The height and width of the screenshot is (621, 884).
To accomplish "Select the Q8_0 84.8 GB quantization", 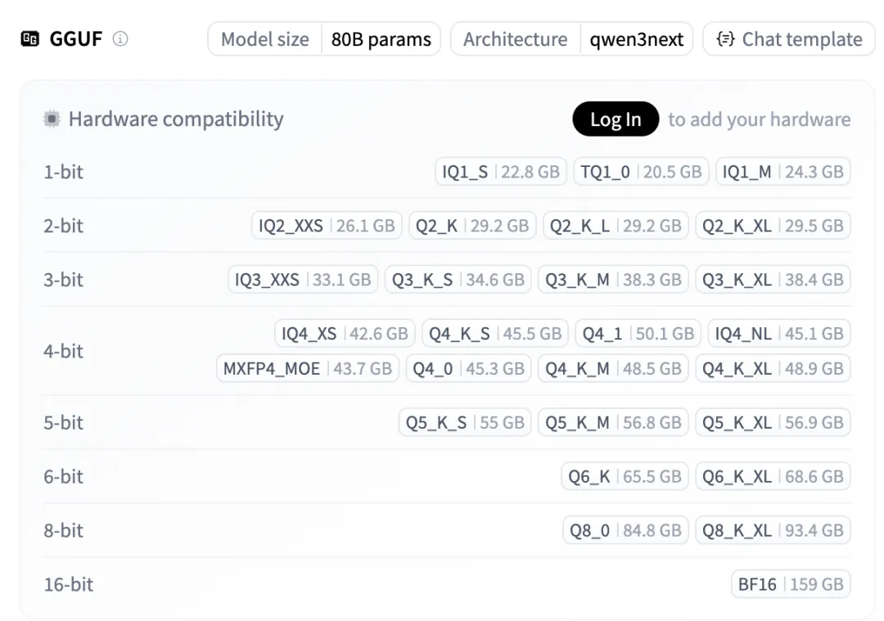I will (x=626, y=531).
